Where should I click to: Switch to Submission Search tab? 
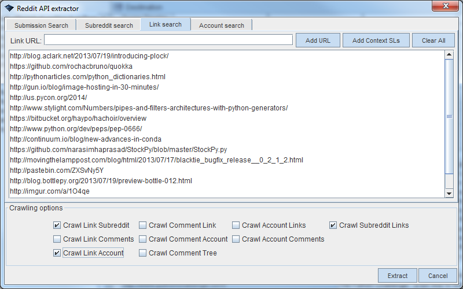[x=41, y=25]
